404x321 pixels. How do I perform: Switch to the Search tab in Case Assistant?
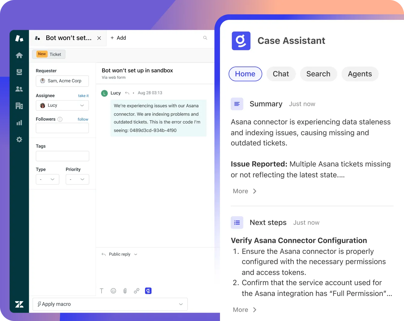tap(318, 74)
